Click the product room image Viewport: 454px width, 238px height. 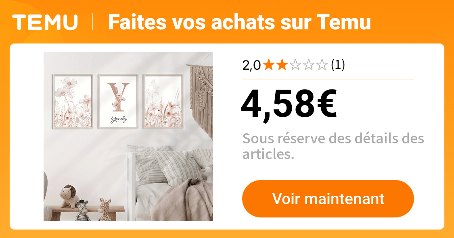128,137
